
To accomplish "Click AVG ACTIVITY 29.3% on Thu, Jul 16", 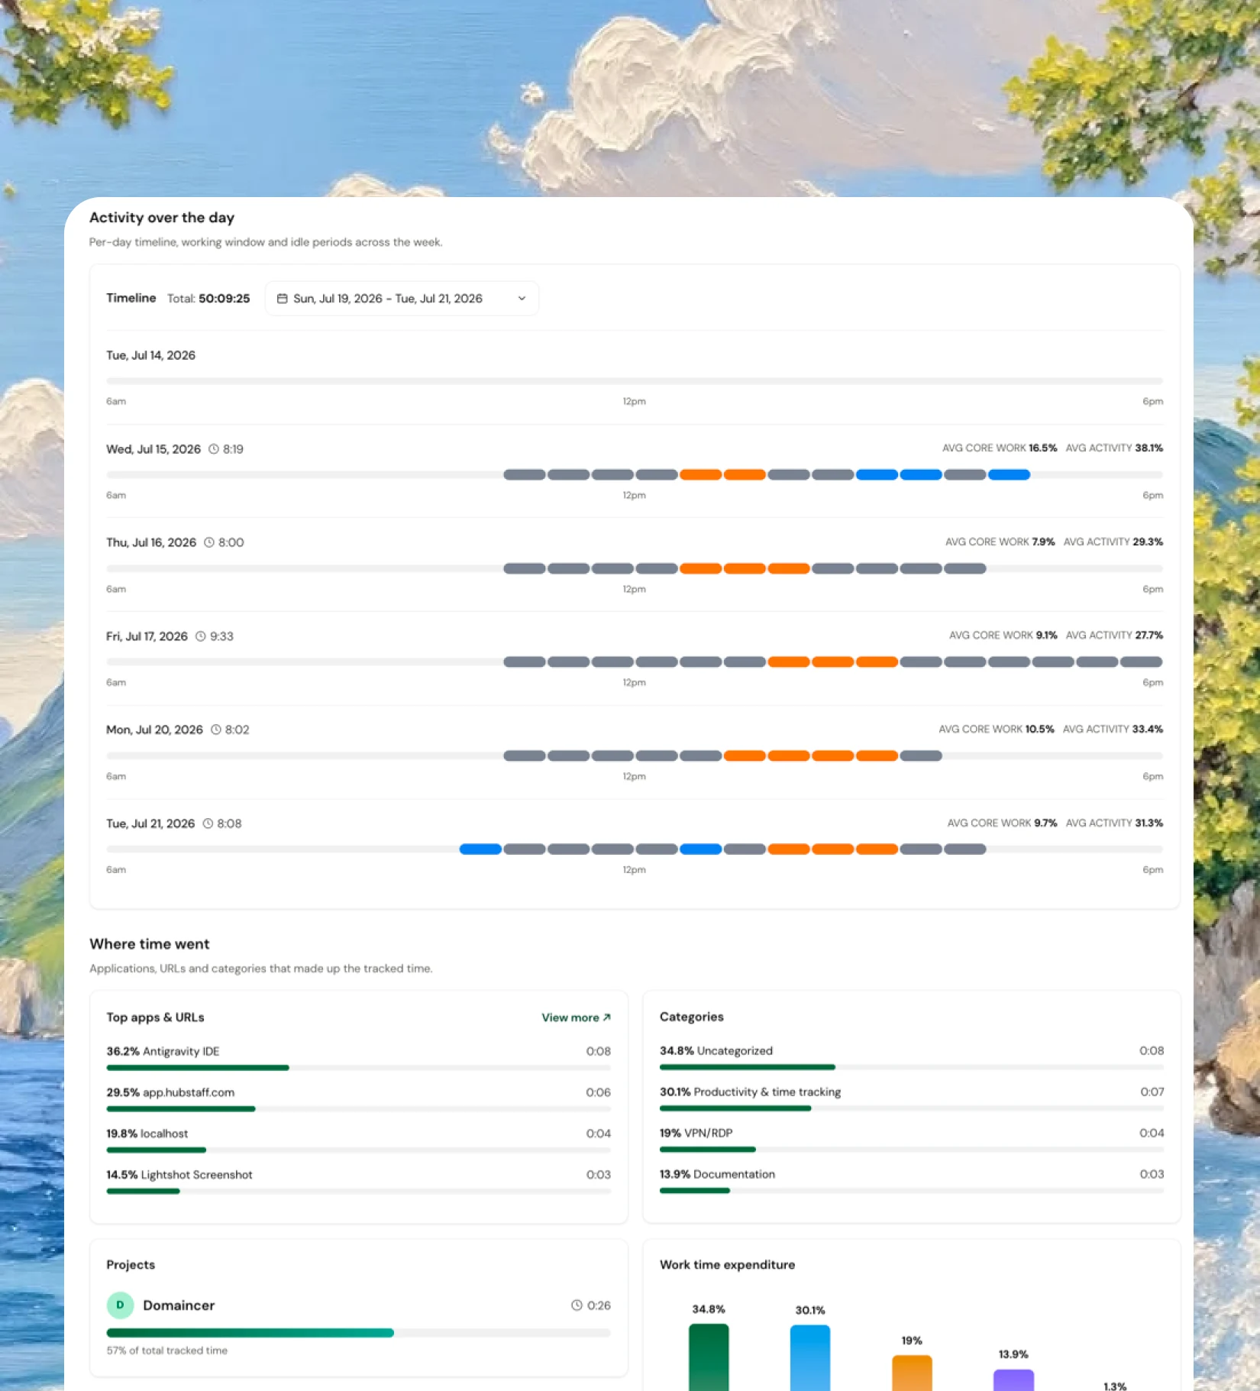I will click(x=1113, y=542).
